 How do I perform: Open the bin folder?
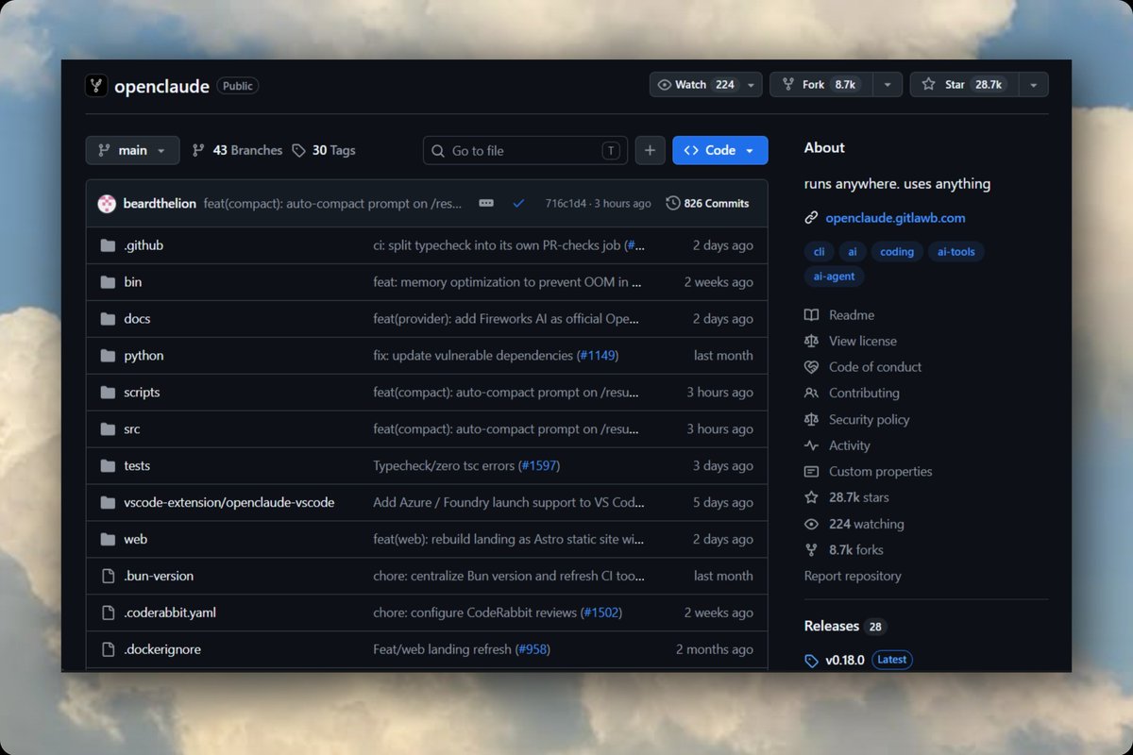click(133, 282)
